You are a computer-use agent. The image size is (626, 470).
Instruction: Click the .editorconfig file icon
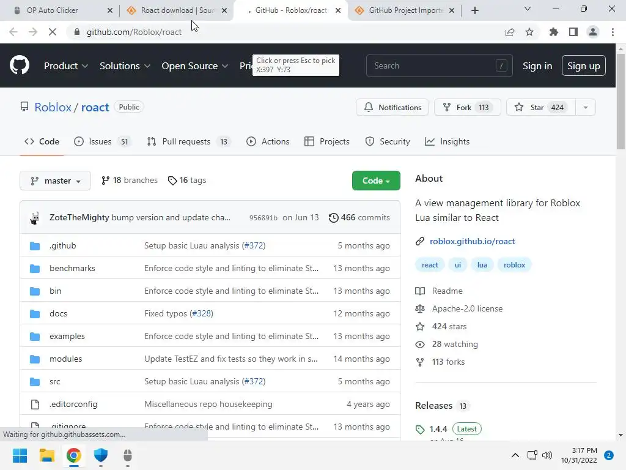click(x=35, y=405)
